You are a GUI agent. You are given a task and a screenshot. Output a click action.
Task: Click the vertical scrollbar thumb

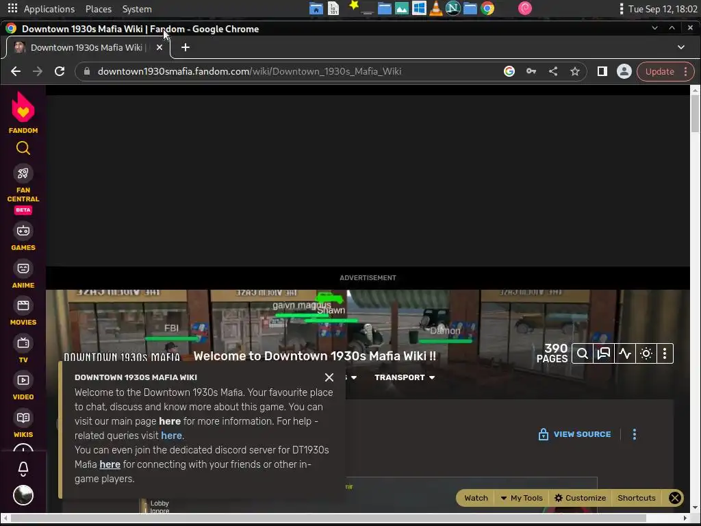click(695, 113)
